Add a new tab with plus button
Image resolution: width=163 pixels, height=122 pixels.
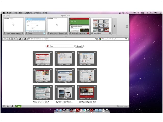tap(114, 26)
